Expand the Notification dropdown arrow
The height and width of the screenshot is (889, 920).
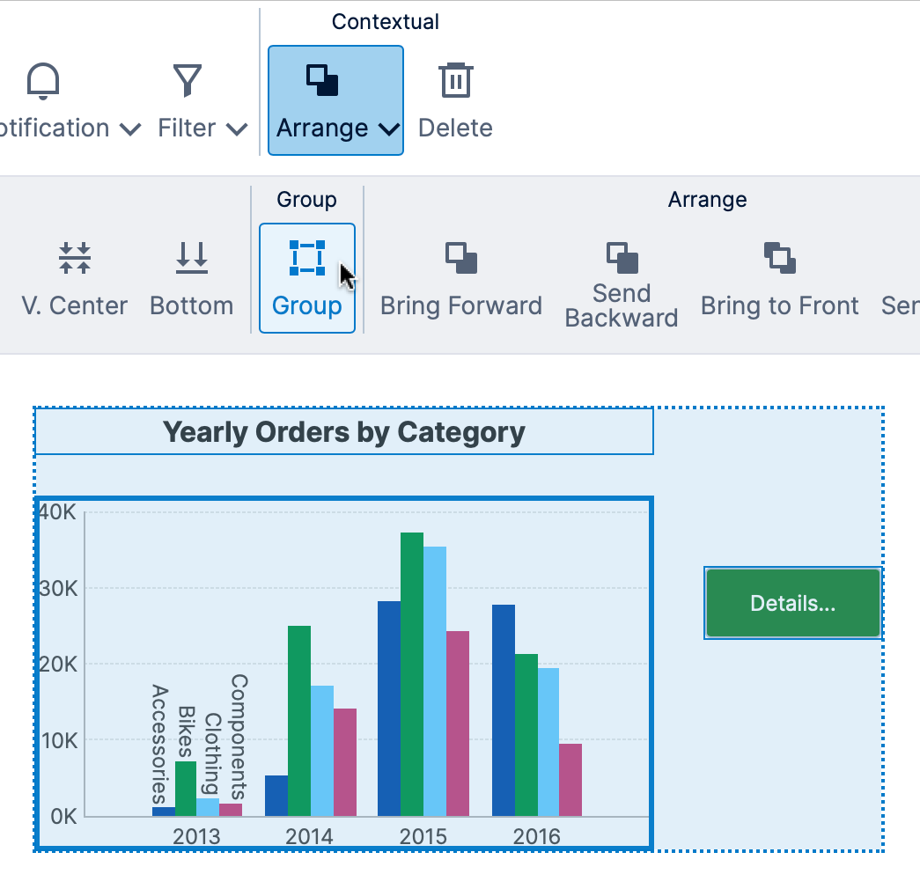tap(129, 129)
